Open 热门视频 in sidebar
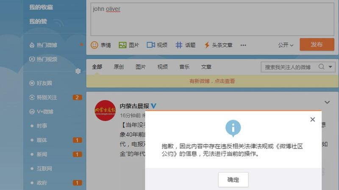The image size is (339, 190). 43,59
